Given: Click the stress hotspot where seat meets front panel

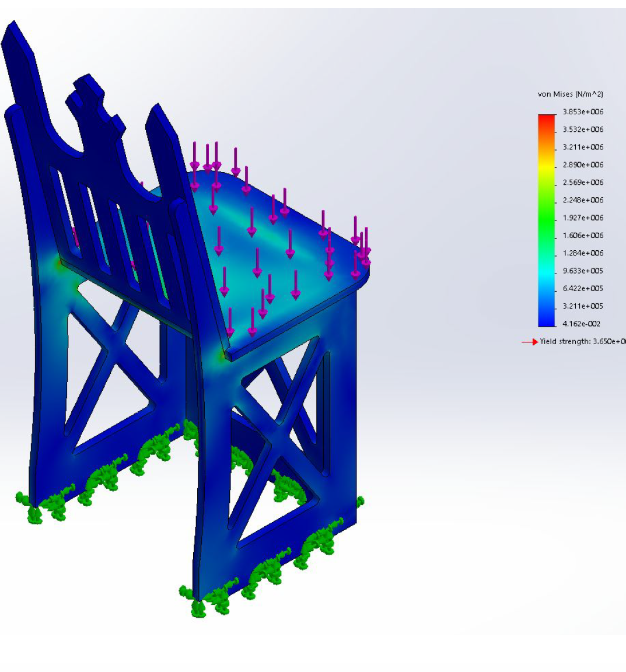Looking at the screenshot, I should 222,354.
